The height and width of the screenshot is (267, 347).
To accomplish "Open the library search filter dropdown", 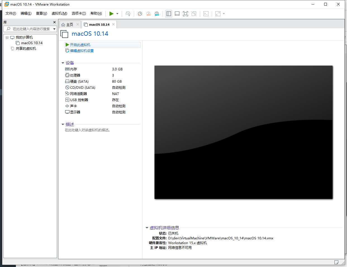I will [x=54, y=29].
